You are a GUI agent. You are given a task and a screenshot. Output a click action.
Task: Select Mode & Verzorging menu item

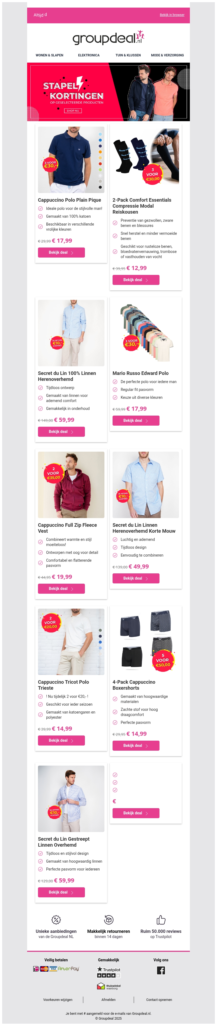[x=167, y=55]
